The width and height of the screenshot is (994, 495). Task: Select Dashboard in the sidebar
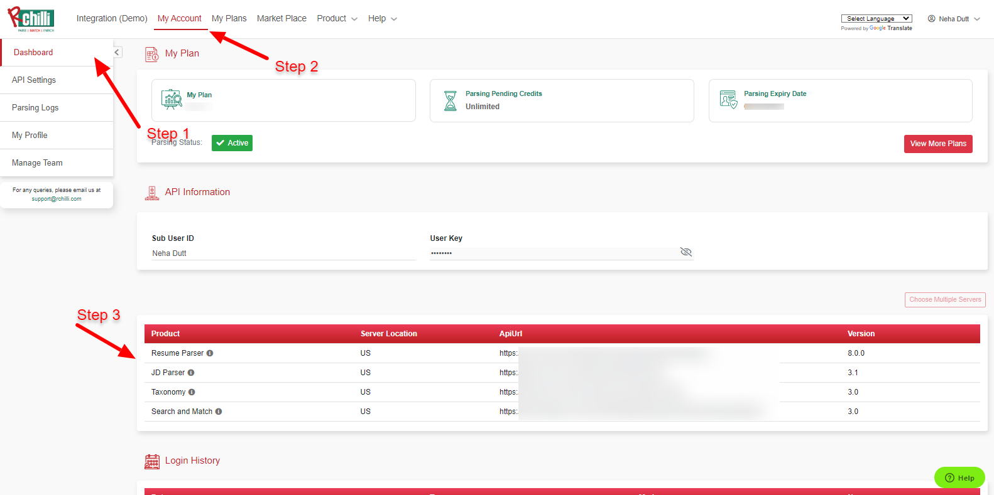coord(57,53)
